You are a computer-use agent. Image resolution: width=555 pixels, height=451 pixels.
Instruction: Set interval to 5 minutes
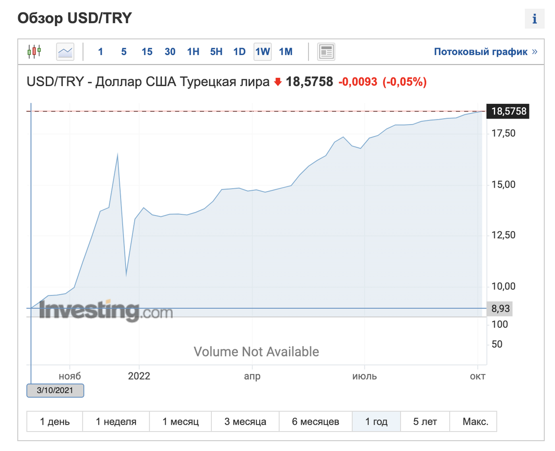click(123, 51)
